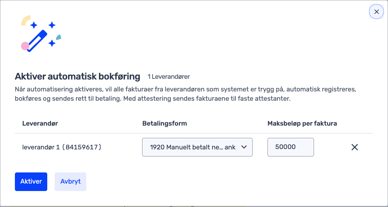Click the Betalingsform column header

[x=164, y=123]
